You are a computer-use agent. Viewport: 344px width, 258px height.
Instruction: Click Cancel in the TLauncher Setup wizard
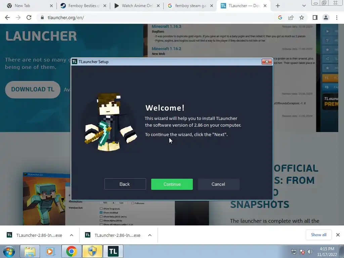click(x=218, y=184)
